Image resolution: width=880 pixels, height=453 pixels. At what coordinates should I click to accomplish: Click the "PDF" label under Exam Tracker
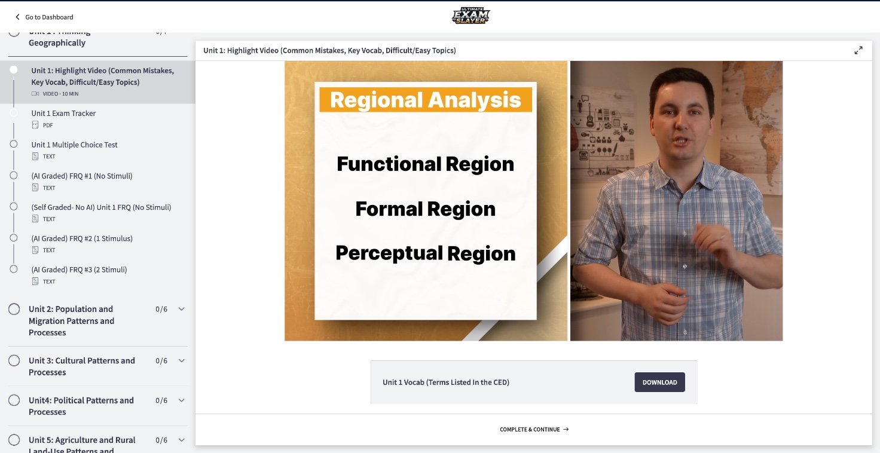(48, 125)
